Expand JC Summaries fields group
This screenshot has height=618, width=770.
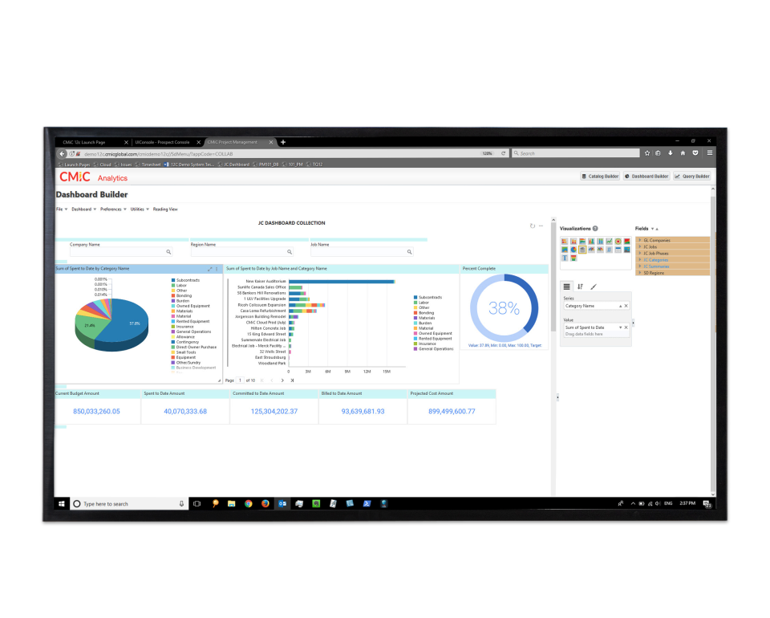[x=640, y=266]
